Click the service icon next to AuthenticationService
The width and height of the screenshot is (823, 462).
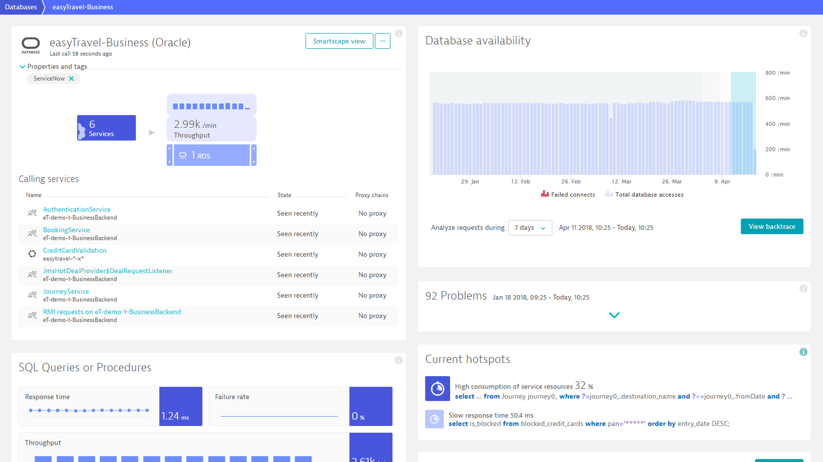coord(31,213)
